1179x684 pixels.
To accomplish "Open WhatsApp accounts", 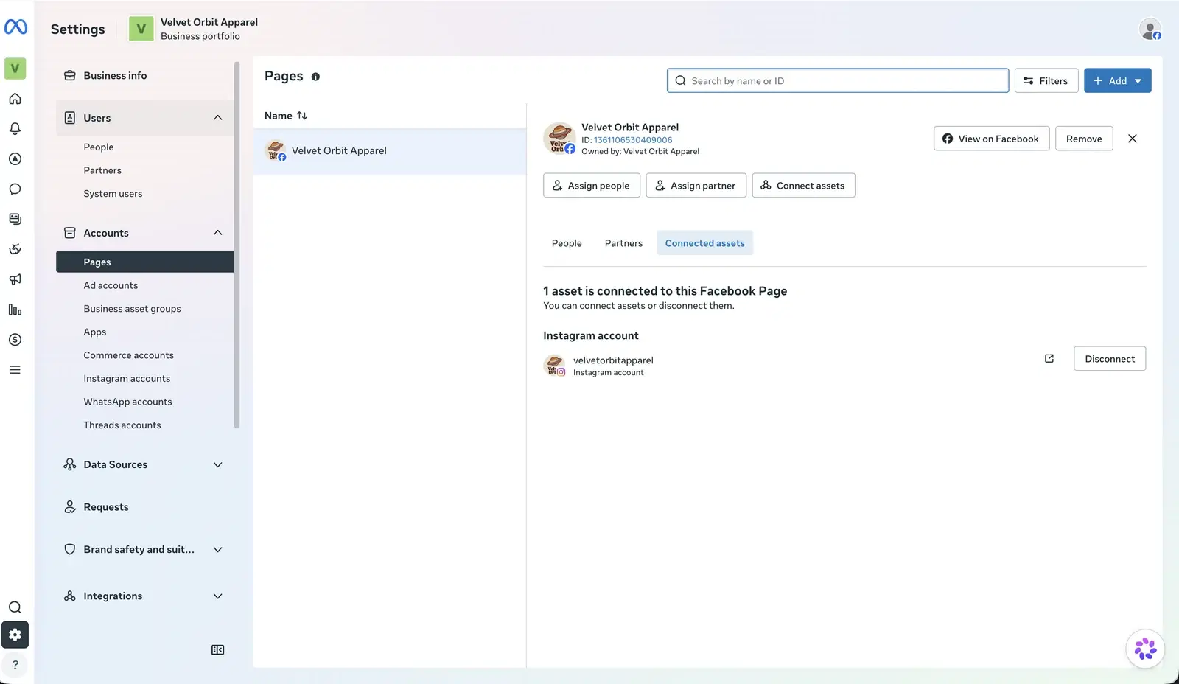I will click(127, 402).
